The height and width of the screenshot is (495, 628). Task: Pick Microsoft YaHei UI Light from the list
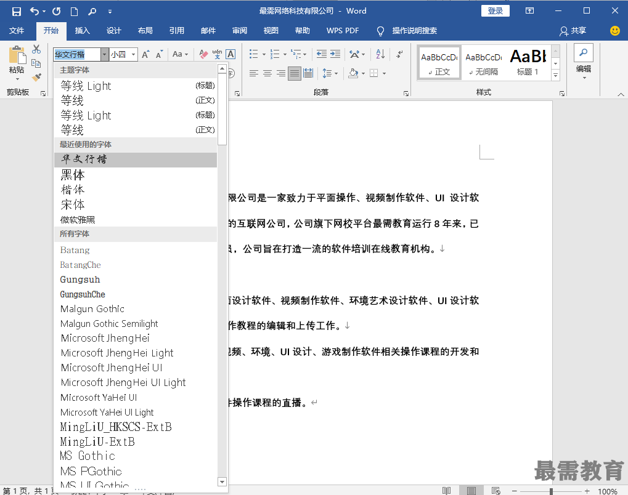[136, 412]
